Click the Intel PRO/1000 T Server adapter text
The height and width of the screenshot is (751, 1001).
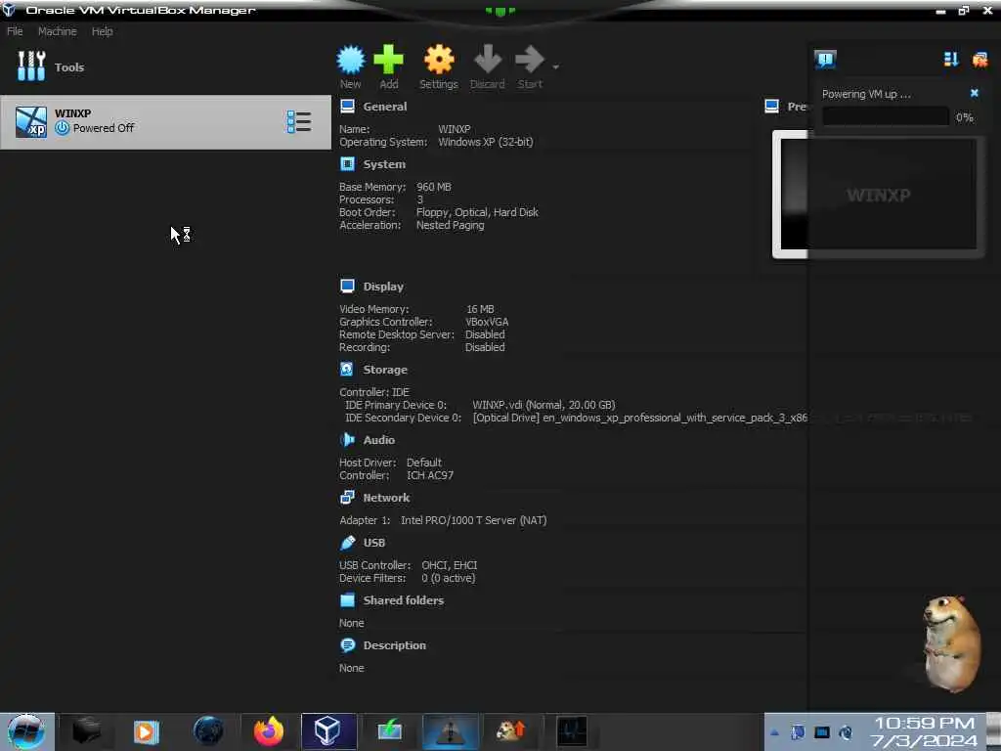click(474, 520)
